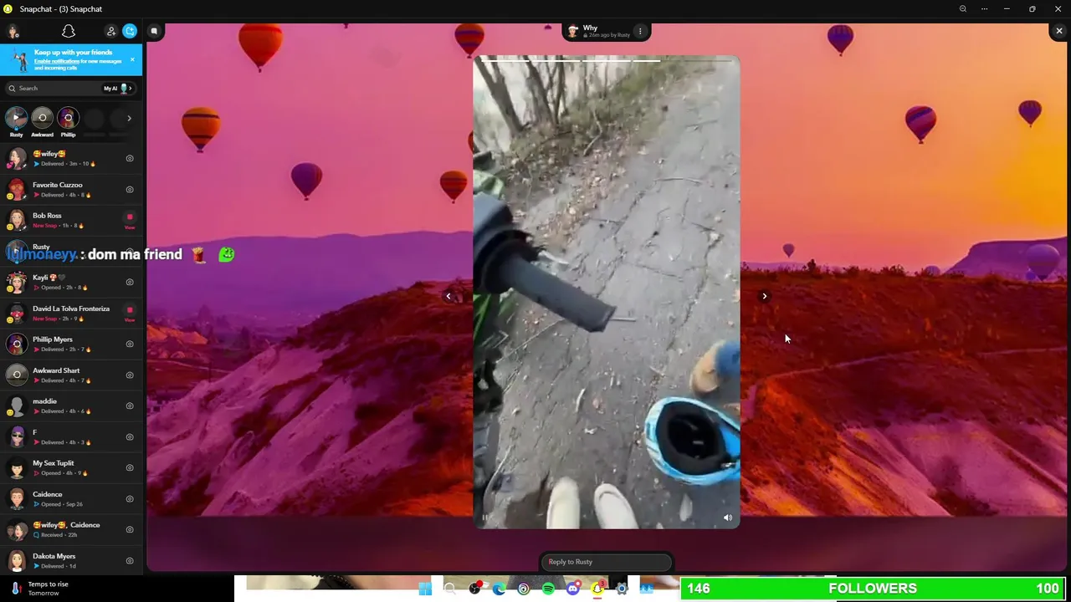Click camera icon on Phillip Myers row
This screenshot has height=602, width=1071.
point(130,344)
